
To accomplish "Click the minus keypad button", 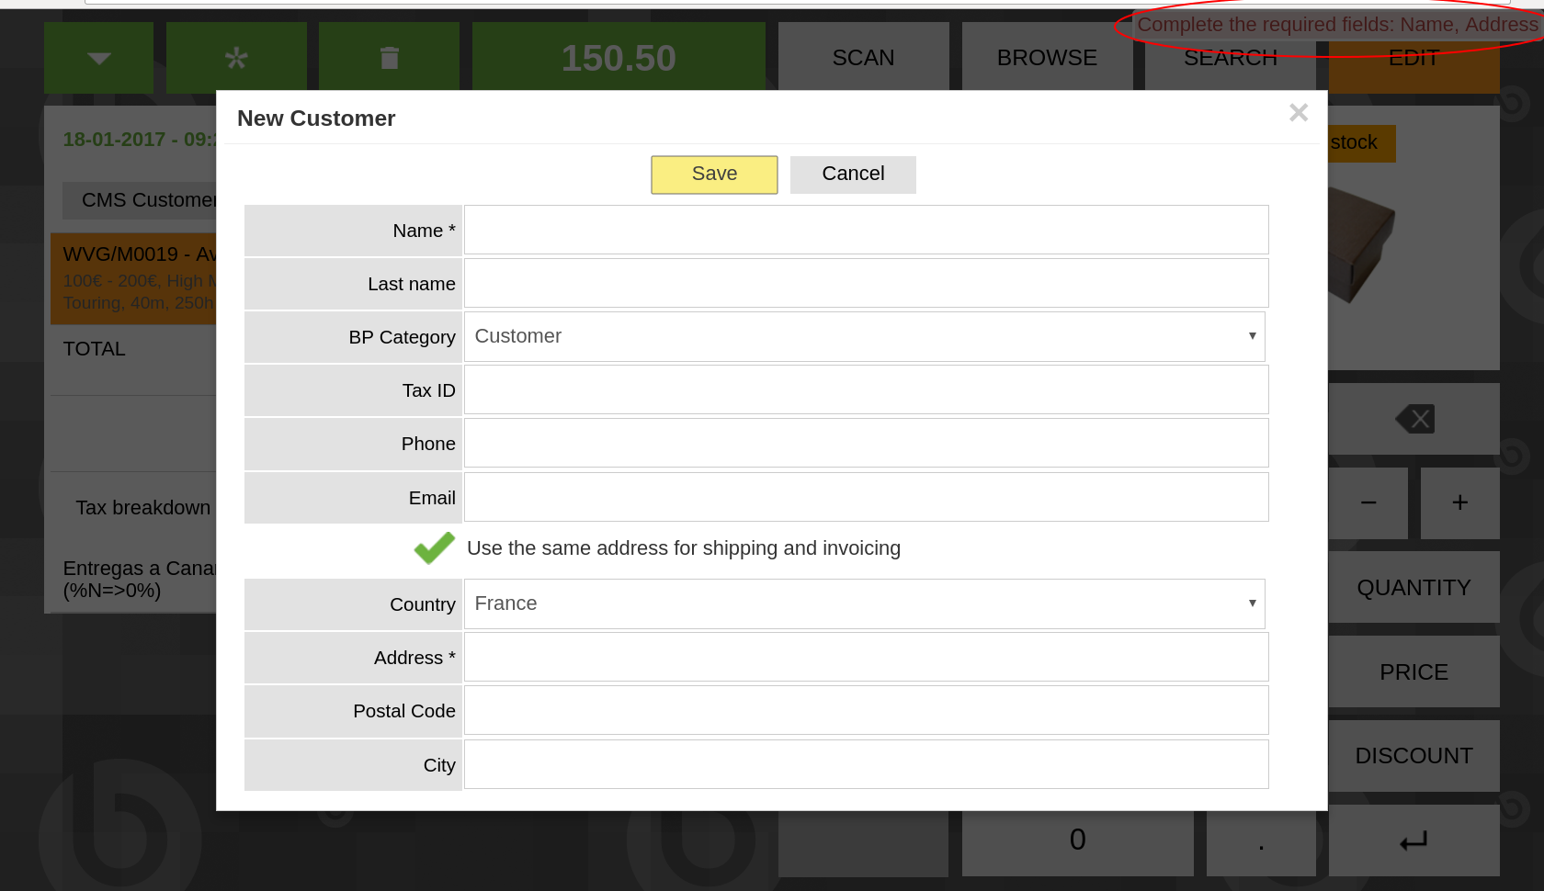I will pyautogui.click(x=1368, y=502).
